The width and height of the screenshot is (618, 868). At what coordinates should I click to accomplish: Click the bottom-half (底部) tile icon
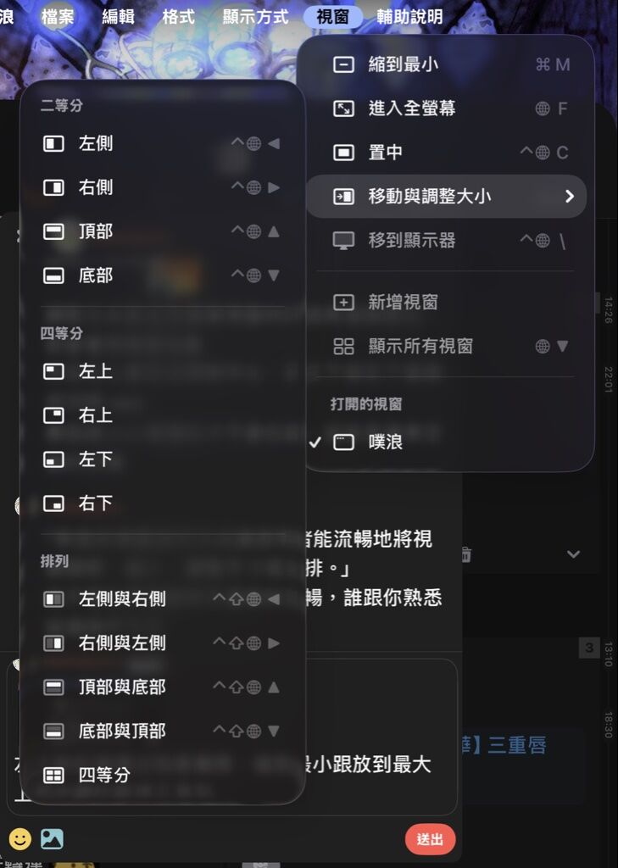pos(53,275)
